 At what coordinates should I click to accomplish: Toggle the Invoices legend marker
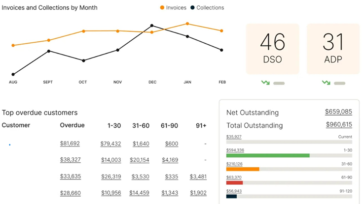click(x=162, y=7)
